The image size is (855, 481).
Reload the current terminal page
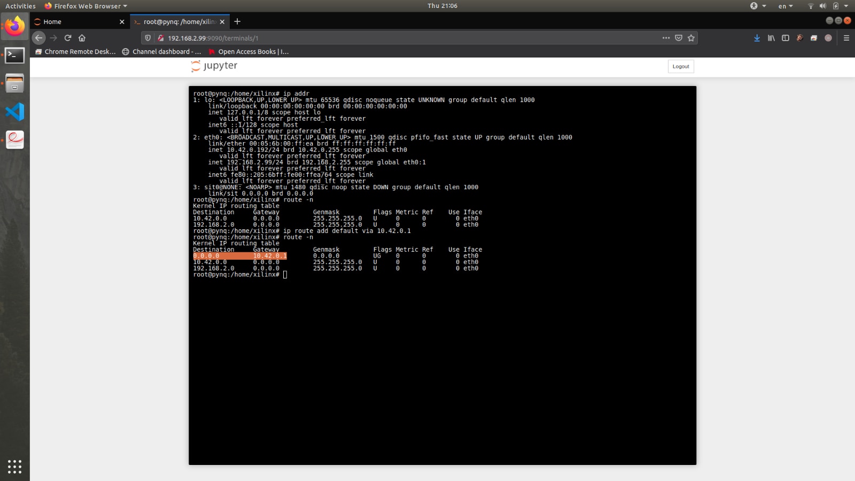coord(68,38)
